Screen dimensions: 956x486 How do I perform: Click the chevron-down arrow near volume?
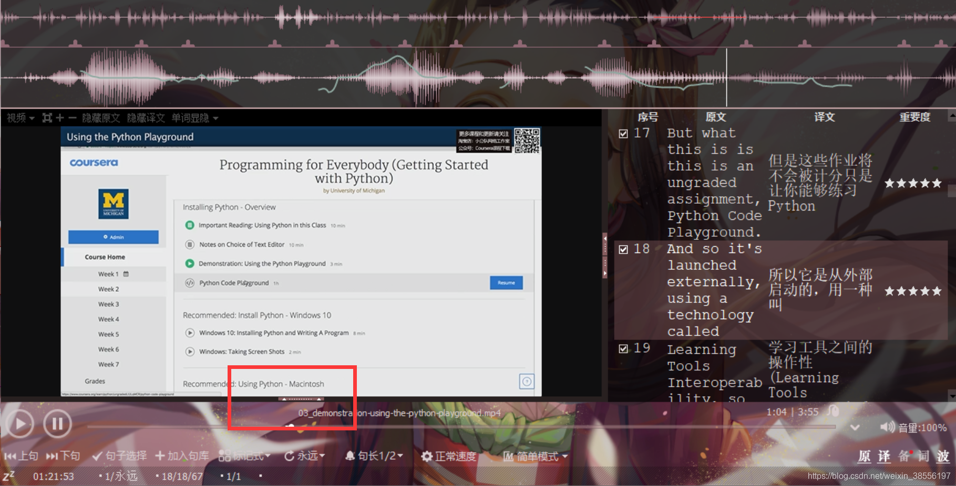click(855, 428)
